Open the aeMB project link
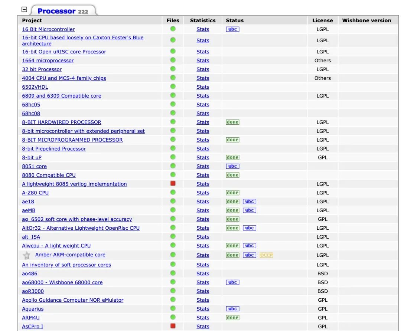 tap(29, 210)
